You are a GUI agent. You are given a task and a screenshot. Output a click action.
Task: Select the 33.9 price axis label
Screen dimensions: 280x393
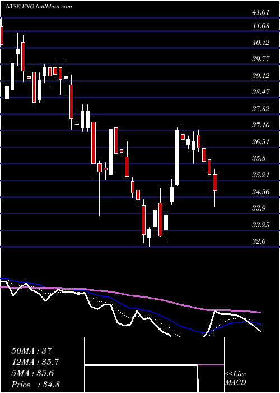click(x=259, y=208)
